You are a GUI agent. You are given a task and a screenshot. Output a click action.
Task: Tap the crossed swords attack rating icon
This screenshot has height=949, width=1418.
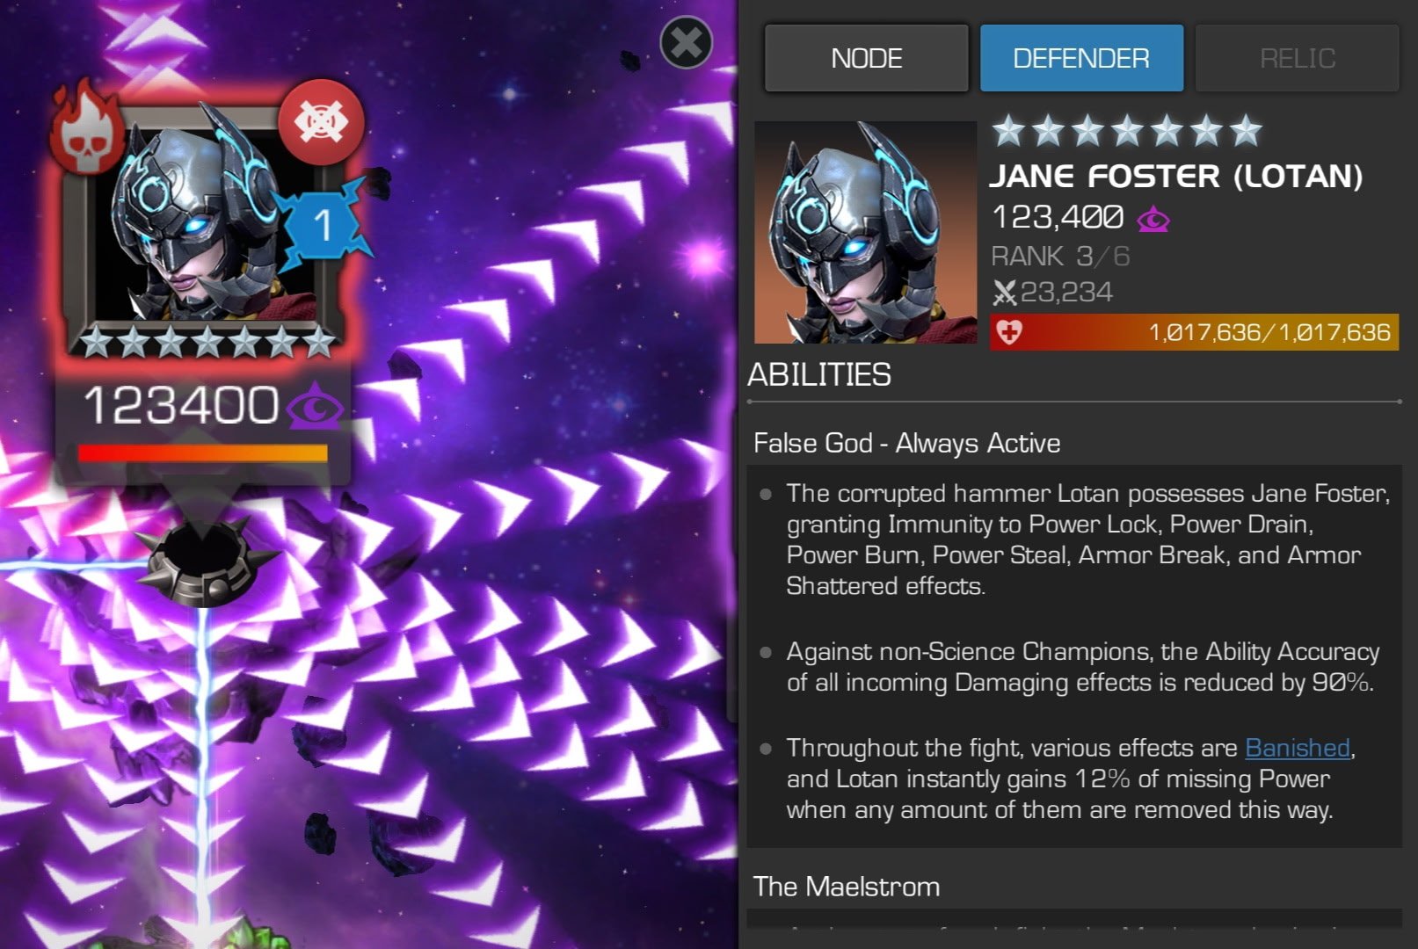(x=1003, y=292)
